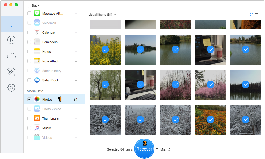Select the Safari Book… category label
265x159 pixels.
52,80
